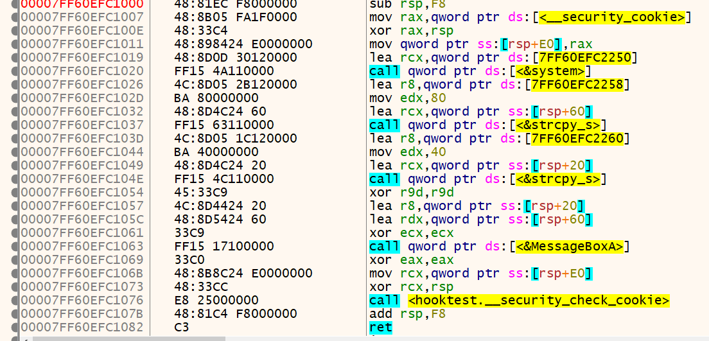Follow the __security_check_cookie call label
The width and height of the screenshot is (709, 341).
coord(538,301)
